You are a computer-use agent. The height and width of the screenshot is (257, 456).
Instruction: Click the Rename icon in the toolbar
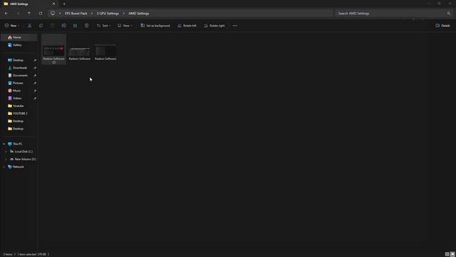(63, 26)
